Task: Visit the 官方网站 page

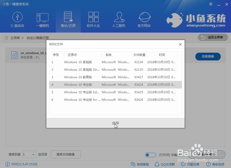Action: point(144,20)
